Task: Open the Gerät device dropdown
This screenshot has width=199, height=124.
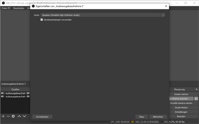Action: click(103, 15)
